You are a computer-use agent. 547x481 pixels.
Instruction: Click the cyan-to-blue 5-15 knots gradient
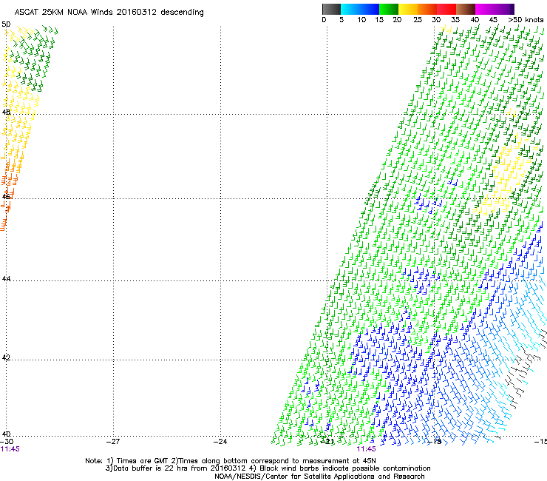pyautogui.click(x=360, y=9)
